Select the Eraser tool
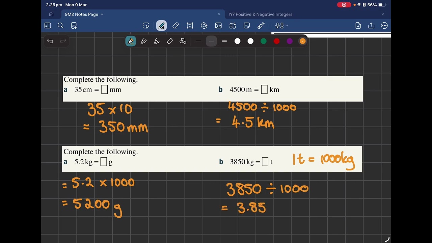Screen dimensions: 432x243 click(175, 26)
